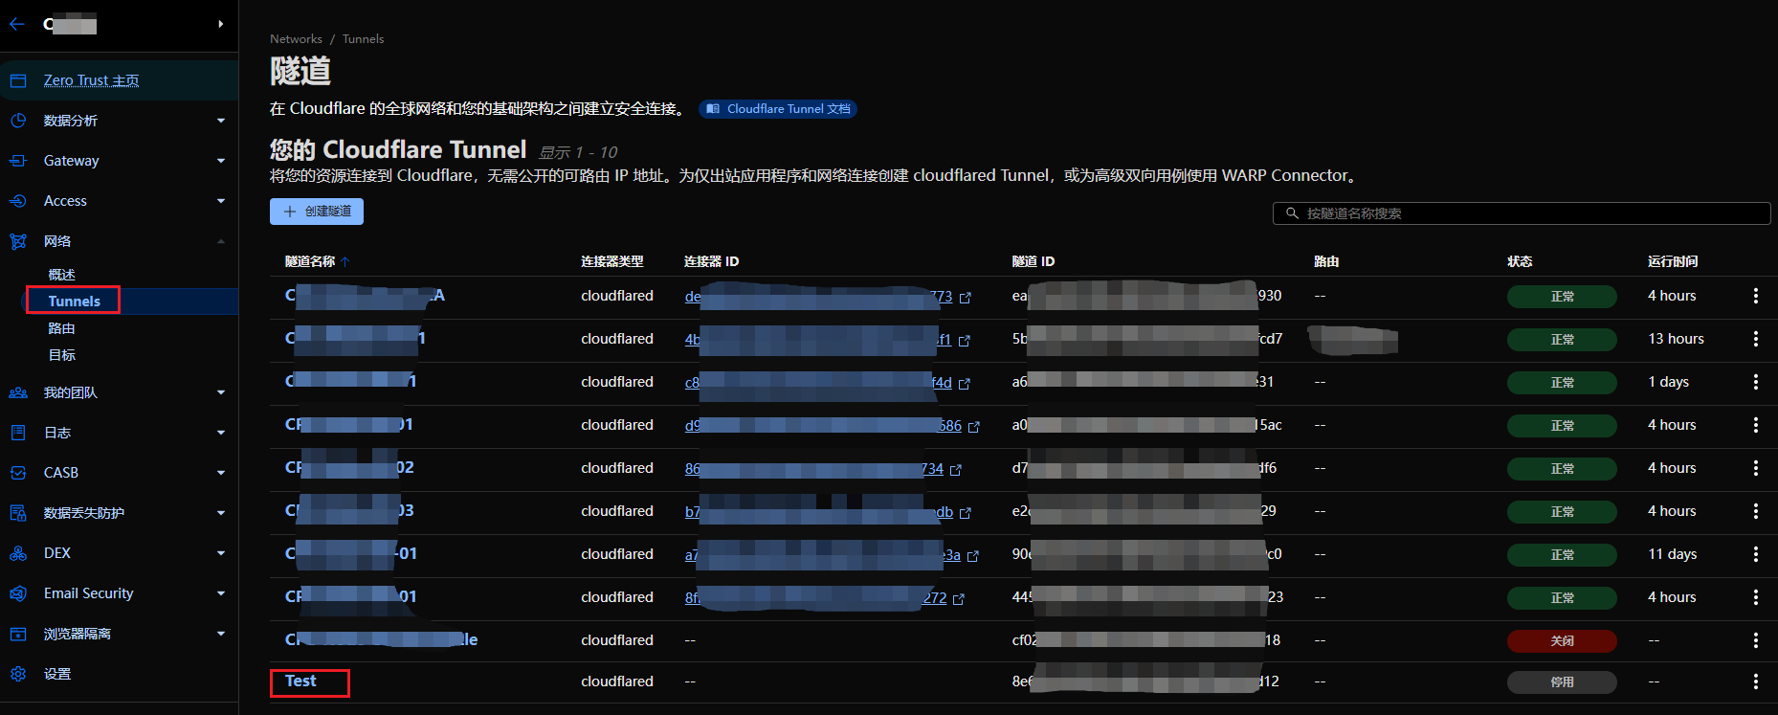This screenshot has height=715, width=1778.
Task: Open the Test tunnel
Action: tap(300, 681)
